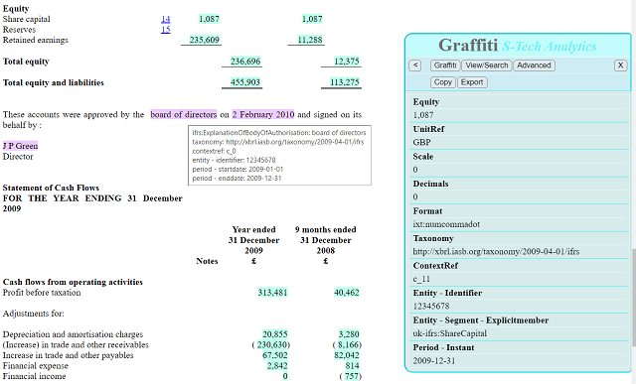636x384 pixels.
Task: Click the tagged name J P Green
Action: pos(20,146)
